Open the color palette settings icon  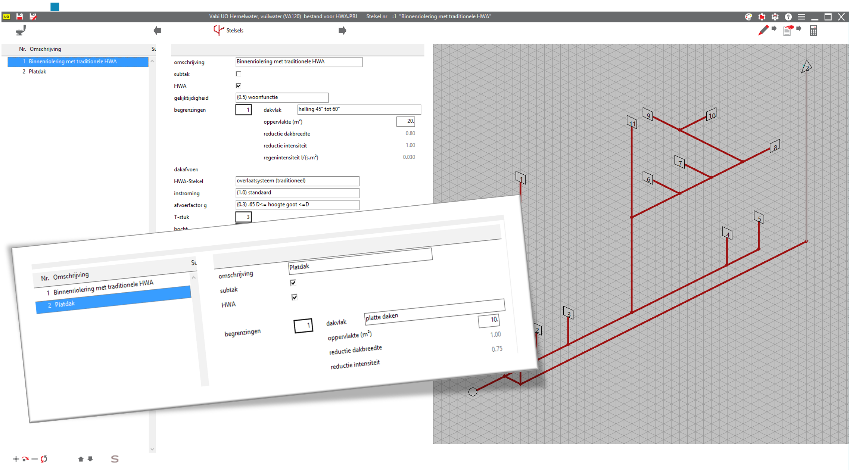[748, 17]
